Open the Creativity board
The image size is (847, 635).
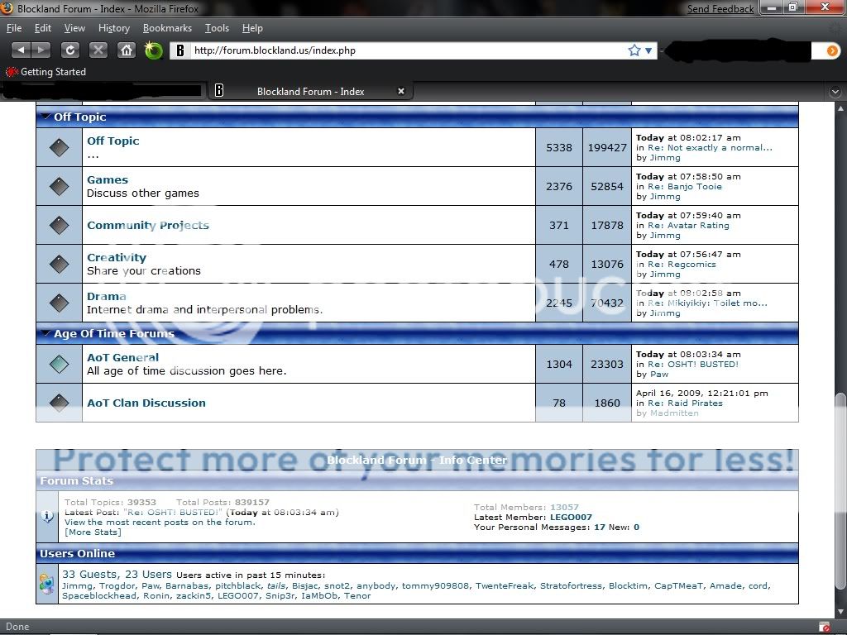[117, 258]
